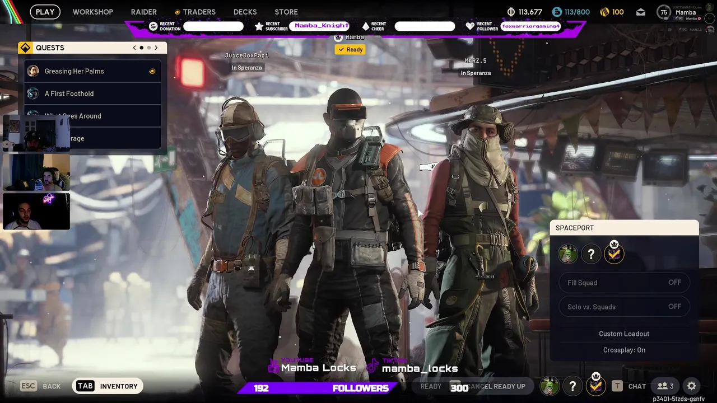Open the mail inbox envelope icon
Screen dimensions: 717x403
point(641,12)
